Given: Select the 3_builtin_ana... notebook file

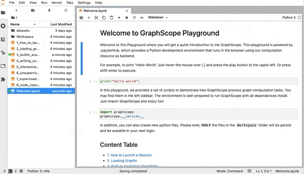Looking at the screenshot, I should pos(41,55).
